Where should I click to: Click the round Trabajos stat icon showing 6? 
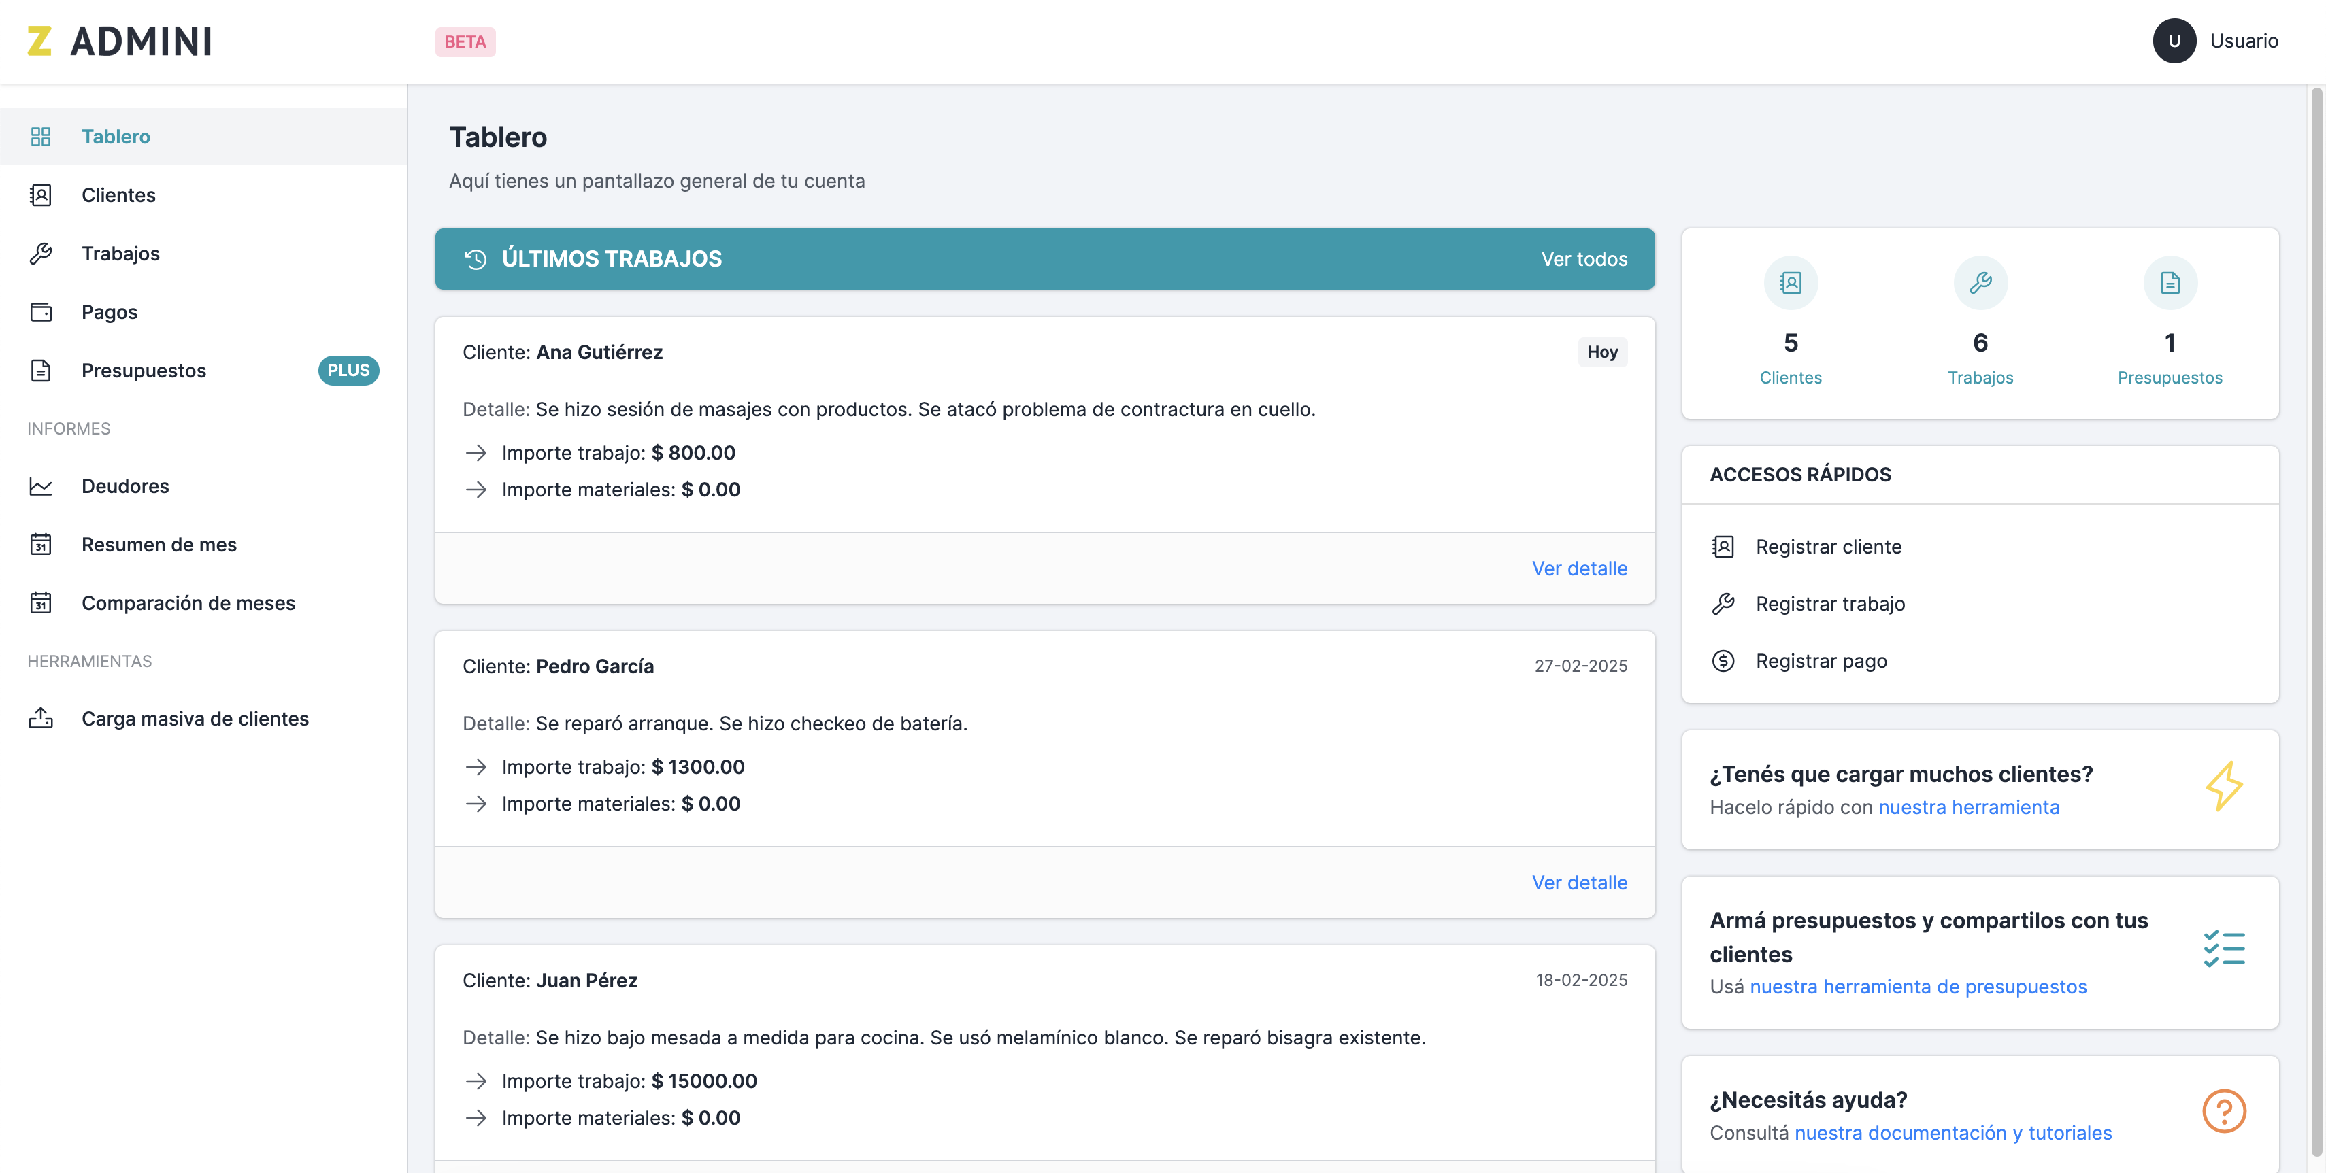tap(1980, 284)
